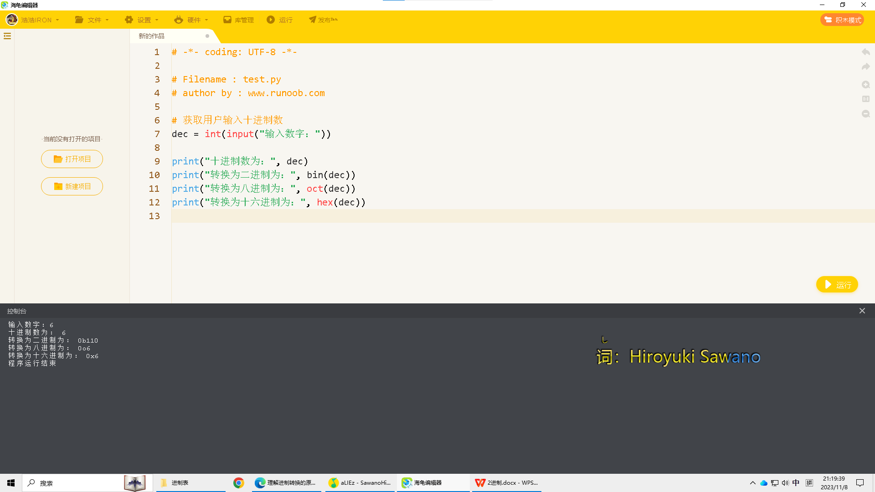Image resolution: width=875 pixels, height=492 pixels.
Task: Click the undo arrow icon
Action: click(x=865, y=52)
